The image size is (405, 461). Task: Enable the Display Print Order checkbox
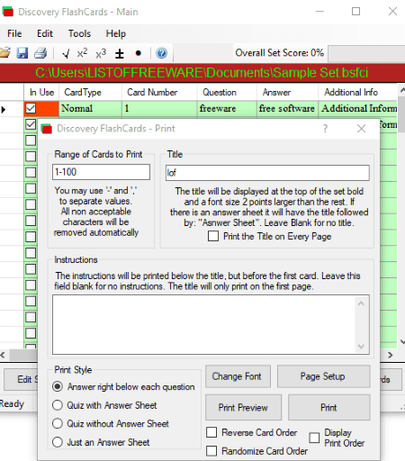pos(314,438)
